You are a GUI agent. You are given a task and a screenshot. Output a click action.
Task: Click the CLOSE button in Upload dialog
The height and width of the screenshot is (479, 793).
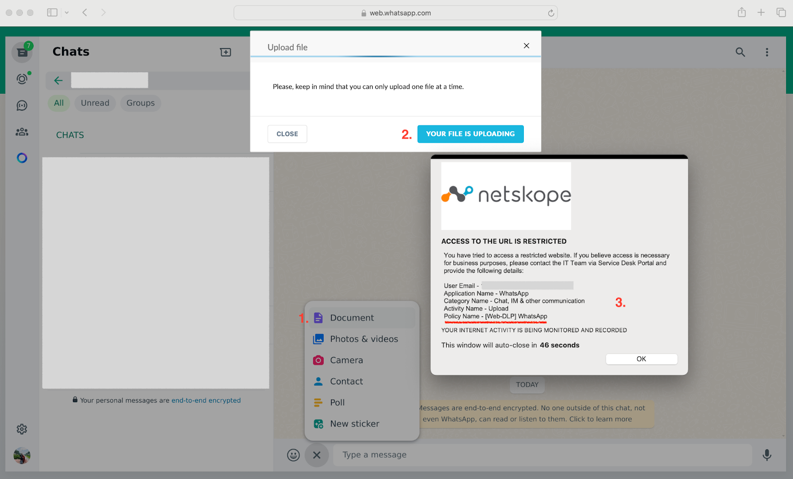[287, 134]
